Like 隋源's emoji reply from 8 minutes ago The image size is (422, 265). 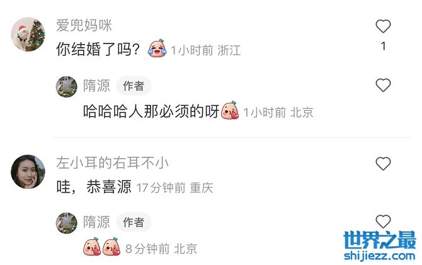pos(383,222)
